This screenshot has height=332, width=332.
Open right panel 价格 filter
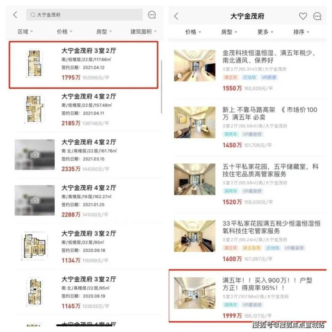click(x=193, y=32)
